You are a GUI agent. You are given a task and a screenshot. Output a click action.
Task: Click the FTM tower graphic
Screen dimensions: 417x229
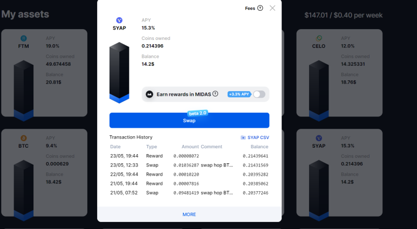[24, 91]
